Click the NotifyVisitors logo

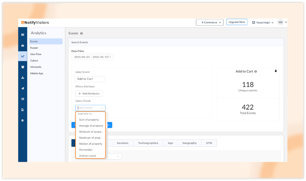coord(35,23)
